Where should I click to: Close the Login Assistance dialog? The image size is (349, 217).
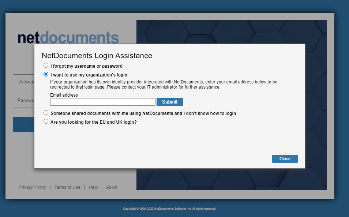pos(285,159)
